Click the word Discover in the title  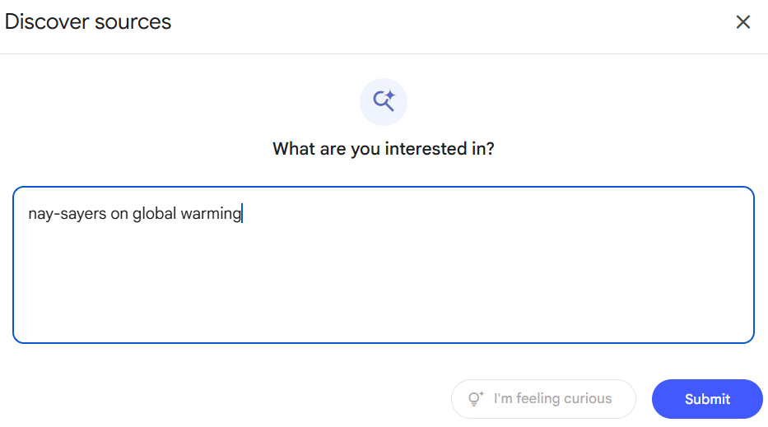point(47,22)
